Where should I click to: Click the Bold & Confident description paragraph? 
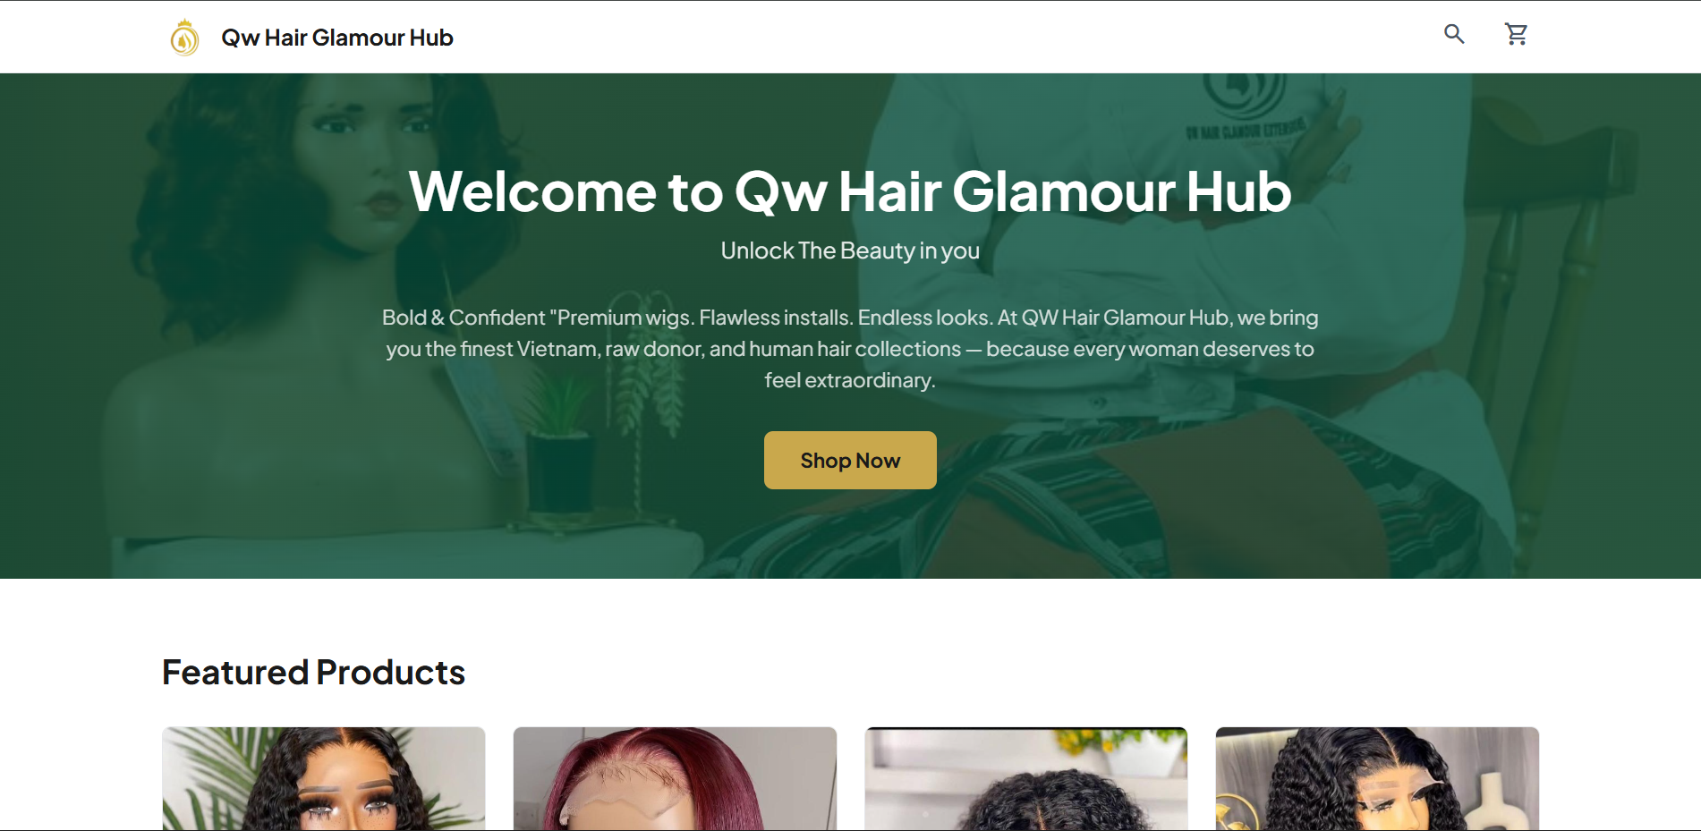click(850, 349)
